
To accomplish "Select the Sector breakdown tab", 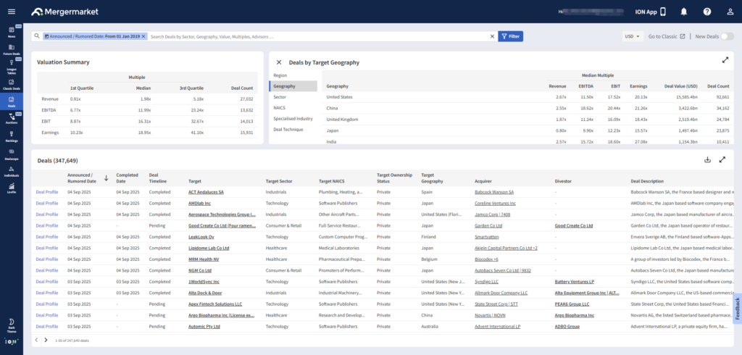I will 280,96.
